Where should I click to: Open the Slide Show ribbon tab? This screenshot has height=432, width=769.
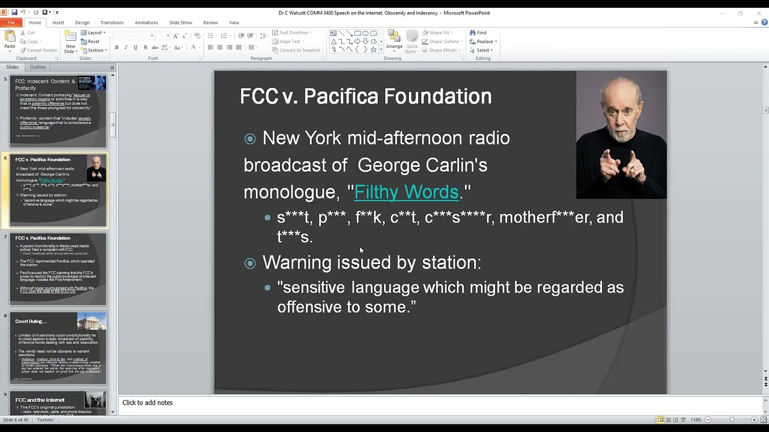181,23
